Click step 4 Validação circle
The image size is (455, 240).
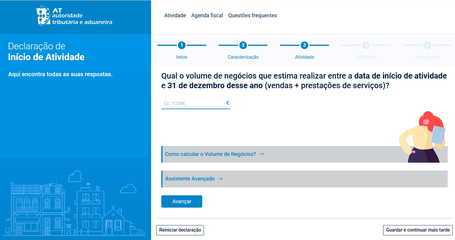tap(366, 45)
